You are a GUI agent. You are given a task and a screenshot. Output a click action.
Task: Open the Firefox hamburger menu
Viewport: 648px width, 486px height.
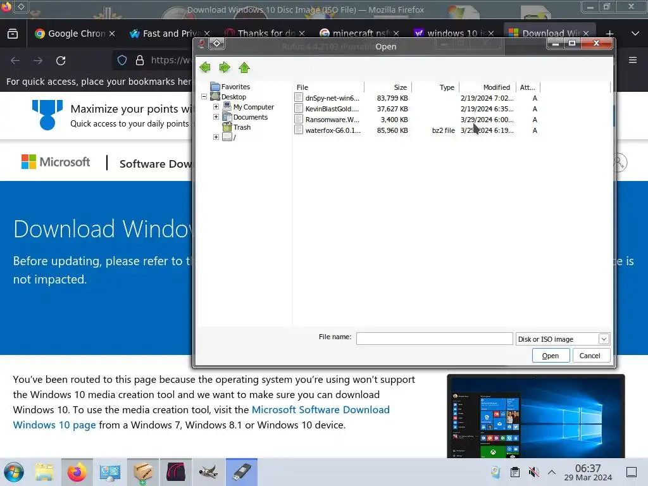(633, 60)
